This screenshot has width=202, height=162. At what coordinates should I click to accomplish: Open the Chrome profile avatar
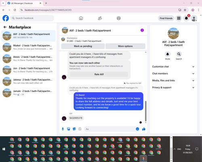(193, 10)
